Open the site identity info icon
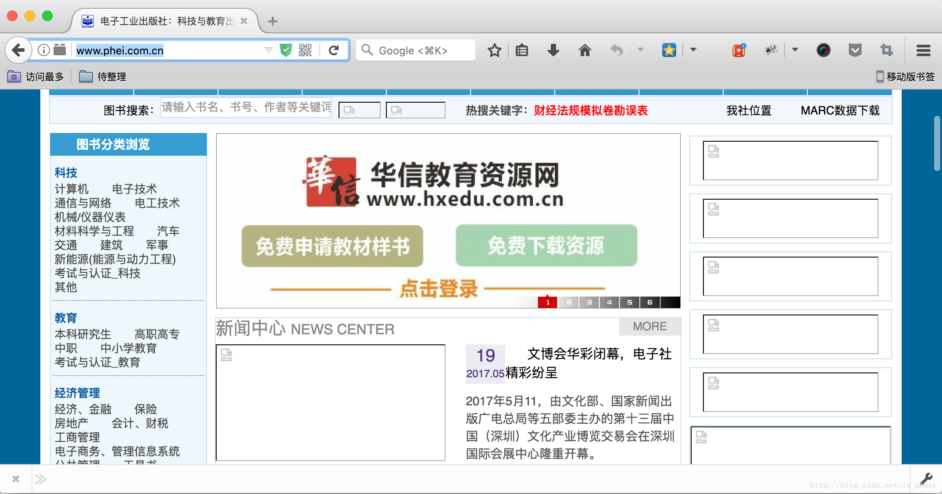The image size is (942, 494). click(44, 50)
